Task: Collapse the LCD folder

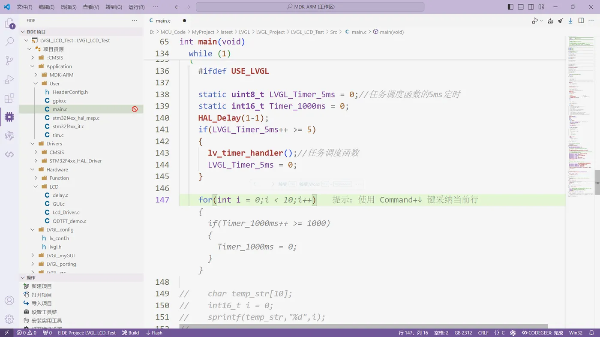Action: pyautogui.click(x=36, y=187)
